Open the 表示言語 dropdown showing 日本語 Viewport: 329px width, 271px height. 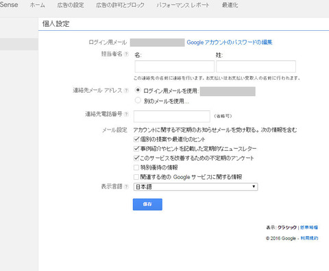195,187
